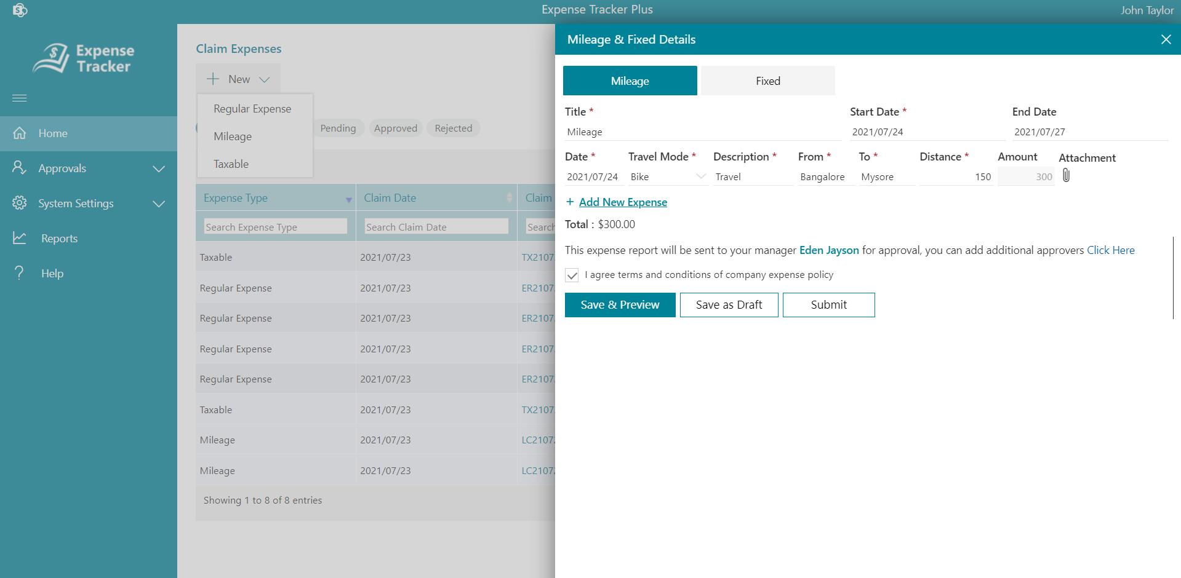This screenshot has height=578, width=1181.
Task: Switch to the Mileage tab
Action: click(630, 81)
